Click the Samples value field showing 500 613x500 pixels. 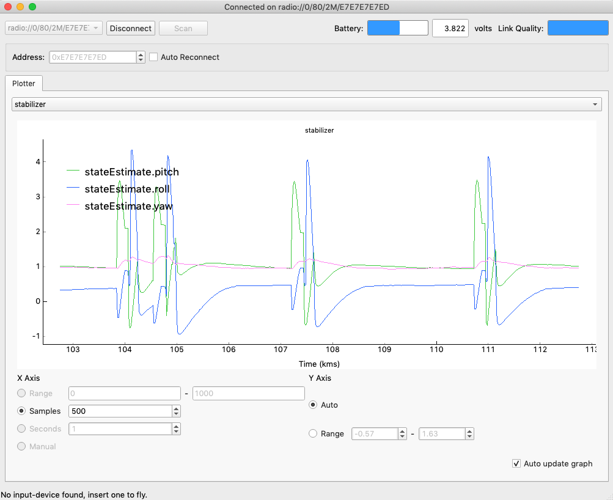click(x=120, y=411)
